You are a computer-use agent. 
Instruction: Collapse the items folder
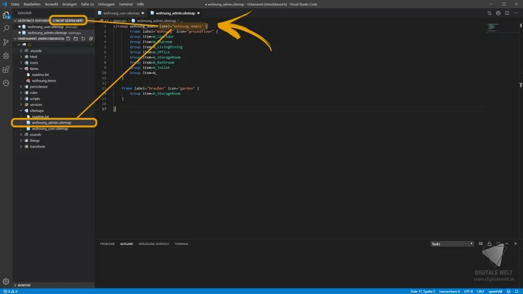(x=21, y=69)
